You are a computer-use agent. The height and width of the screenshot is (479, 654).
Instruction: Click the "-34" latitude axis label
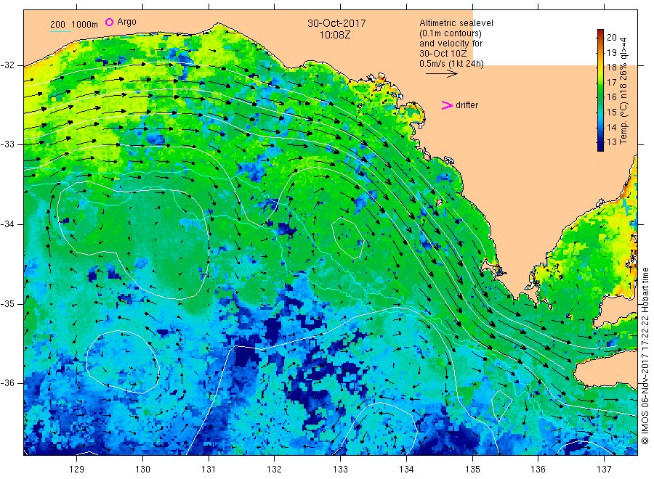click(x=7, y=224)
